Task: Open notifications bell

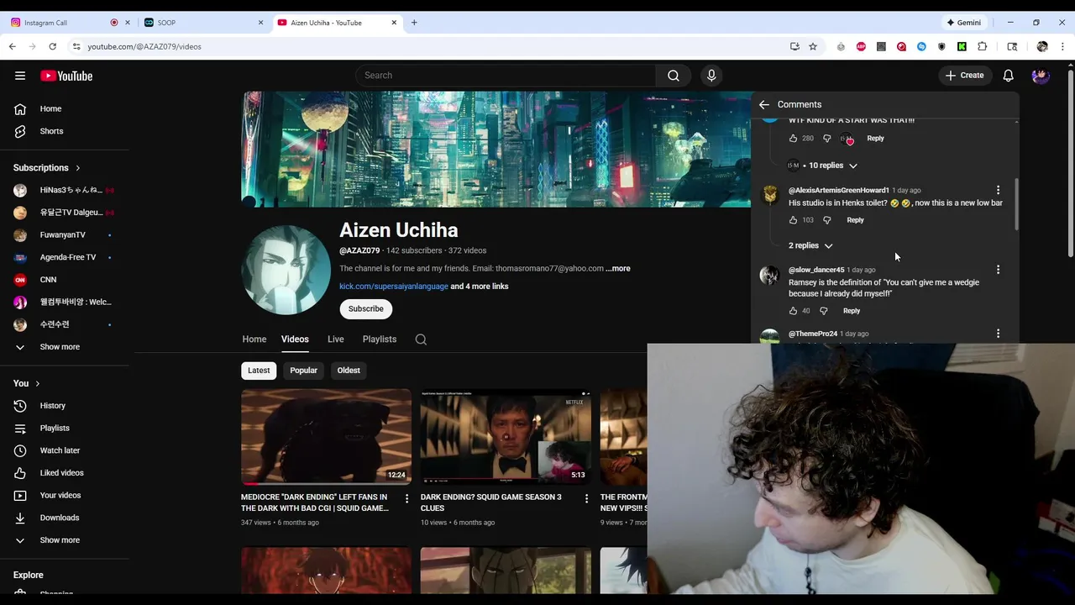Action: click(1008, 76)
